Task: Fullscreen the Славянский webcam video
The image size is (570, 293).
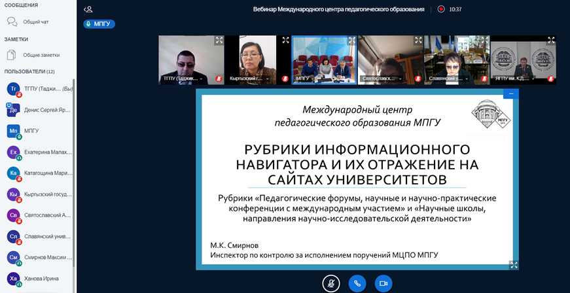Action: (x=485, y=41)
